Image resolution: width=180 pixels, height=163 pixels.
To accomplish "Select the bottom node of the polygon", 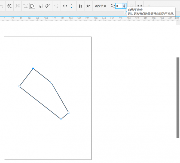I will 61,119.
